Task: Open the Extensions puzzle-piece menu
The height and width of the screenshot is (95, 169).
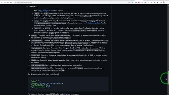Action: coord(158,2)
